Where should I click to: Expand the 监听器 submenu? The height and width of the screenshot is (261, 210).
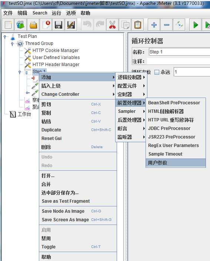pyautogui.click(x=131, y=137)
